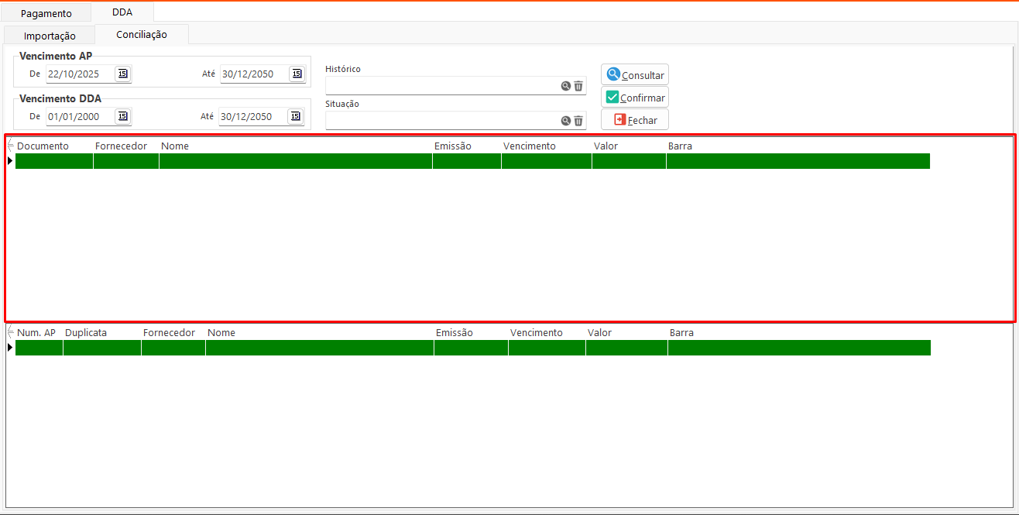Click inside the Histórico input field
1019x515 pixels.
[441, 86]
